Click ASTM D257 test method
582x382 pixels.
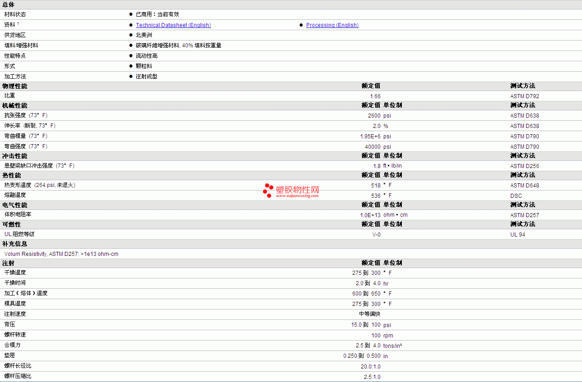[x=524, y=215]
